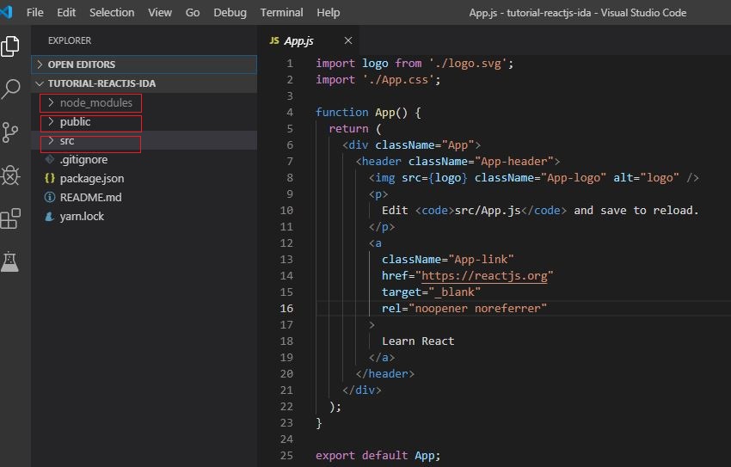Viewport: 731px width, 467px height.
Task: Click the './logo.svg' import string
Action: (468, 64)
